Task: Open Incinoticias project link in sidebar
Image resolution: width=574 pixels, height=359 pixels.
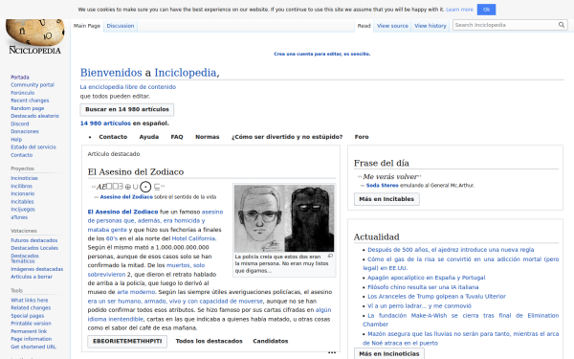Action: (24, 178)
